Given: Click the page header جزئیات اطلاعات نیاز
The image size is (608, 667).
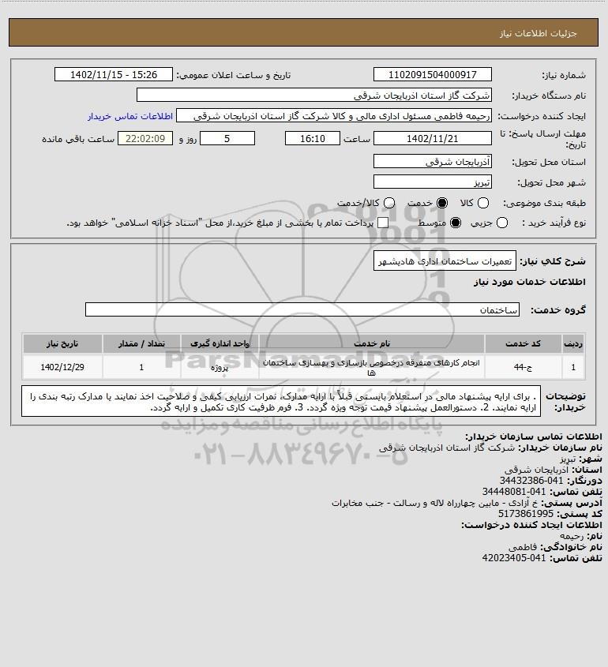Looking at the screenshot, I should coord(539,33).
